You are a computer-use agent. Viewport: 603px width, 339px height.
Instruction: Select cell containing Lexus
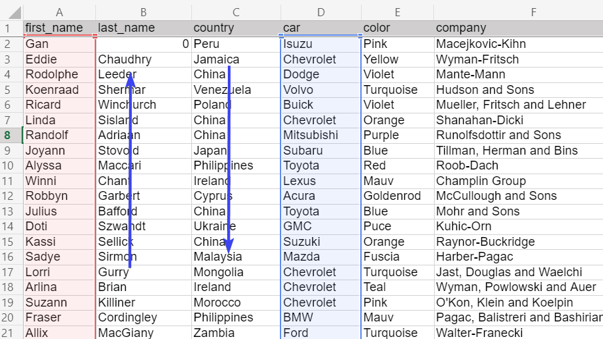pos(321,181)
